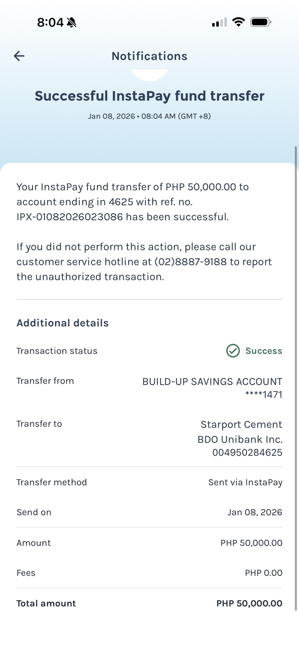Tap the status bar clock showing 8:04

(x=50, y=22)
